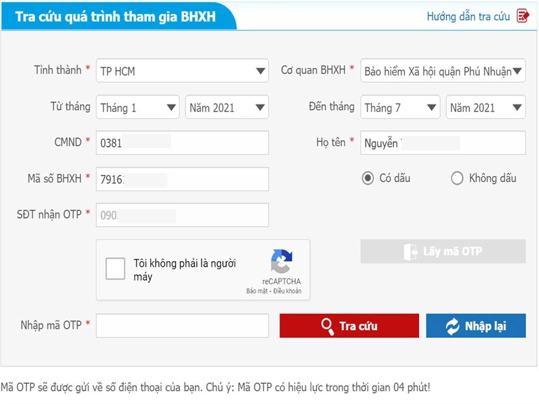Image resolution: width=539 pixels, height=404 pixels.
Task: Open the Năm 2021 dropdown beside Tháng 1
Action: pos(259,106)
